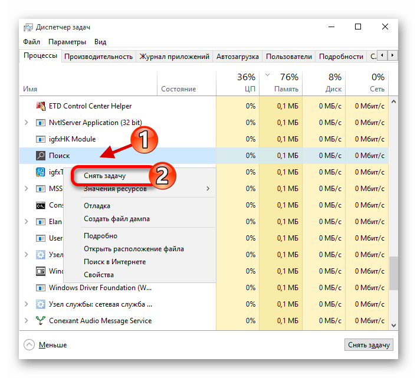The height and width of the screenshot is (378, 417).
Task: Click the ETD Control Center Helper icon
Action: pyautogui.click(x=41, y=106)
